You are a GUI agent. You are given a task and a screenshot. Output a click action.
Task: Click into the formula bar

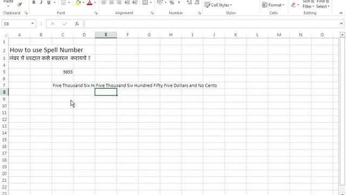tap(211, 24)
